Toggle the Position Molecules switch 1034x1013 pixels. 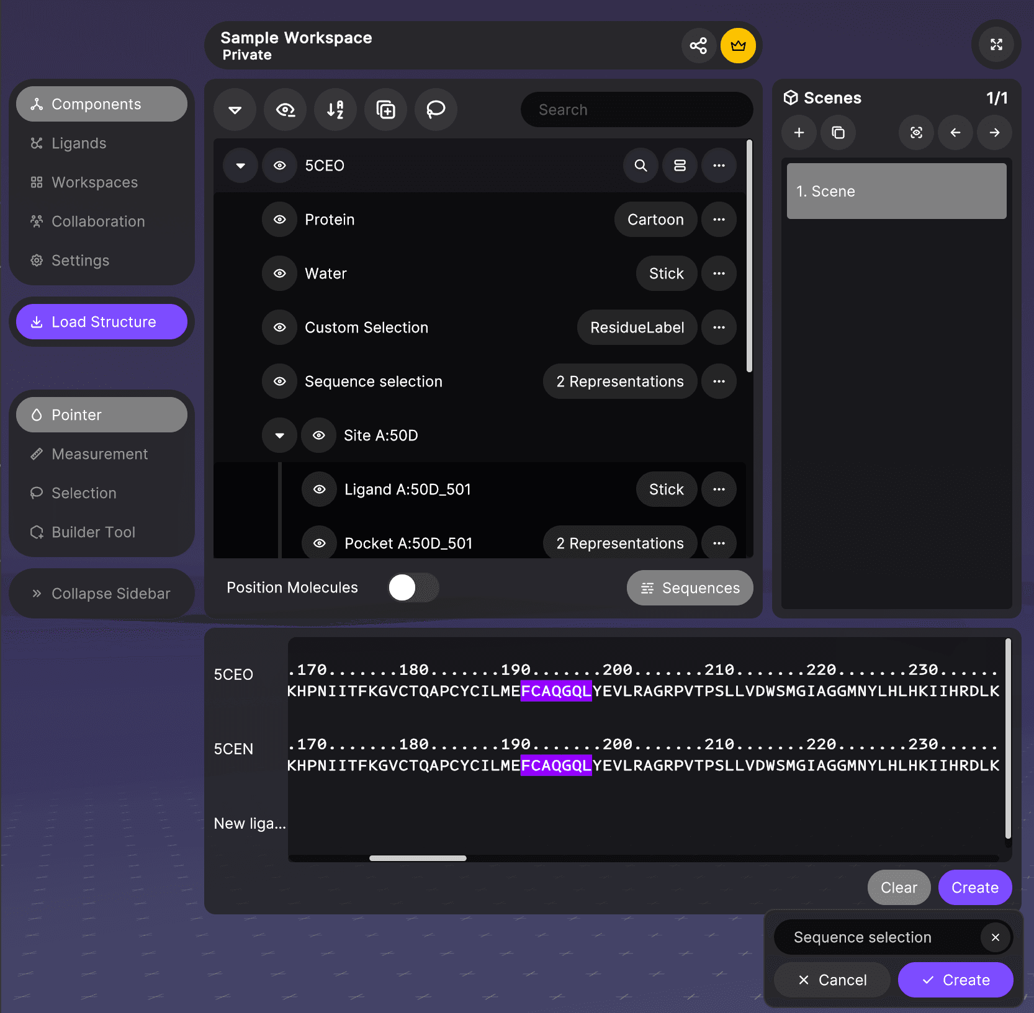coord(413,587)
